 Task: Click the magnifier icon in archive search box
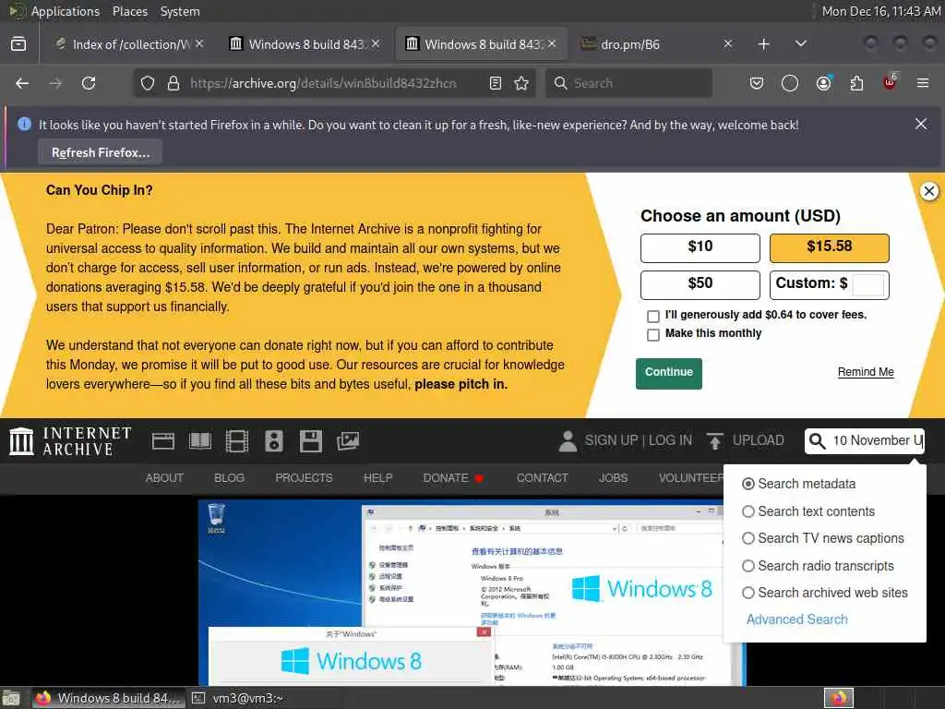[x=818, y=441]
